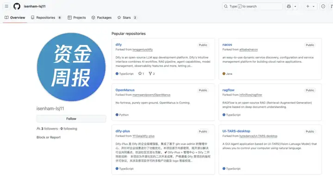Click the Packages tab cube icon

(x=93, y=18)
